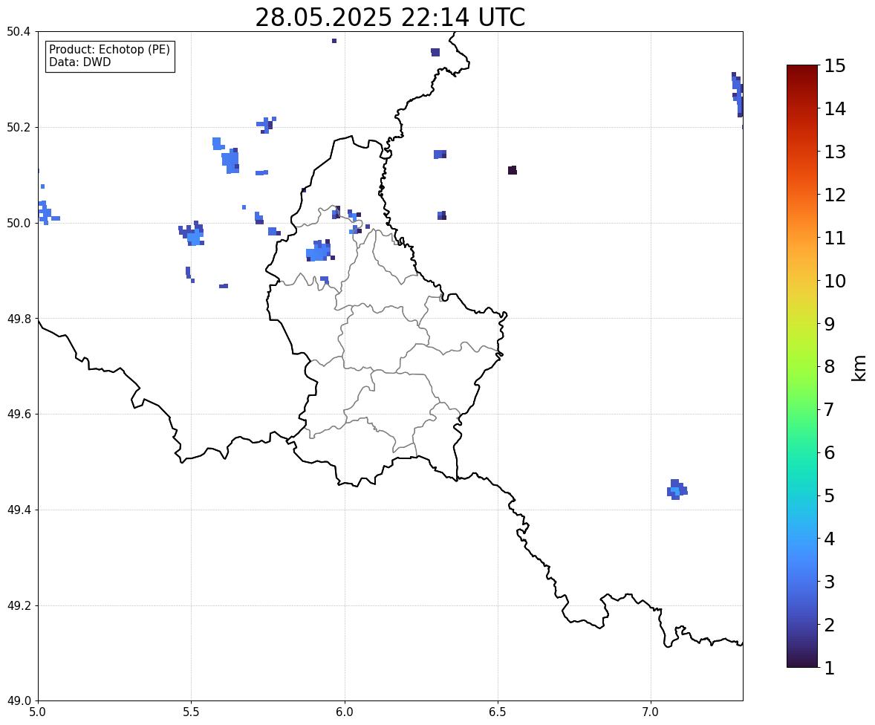Click the latitude tick label '49.0'
This screenshot has height=725, width=875.
point(19,701)
